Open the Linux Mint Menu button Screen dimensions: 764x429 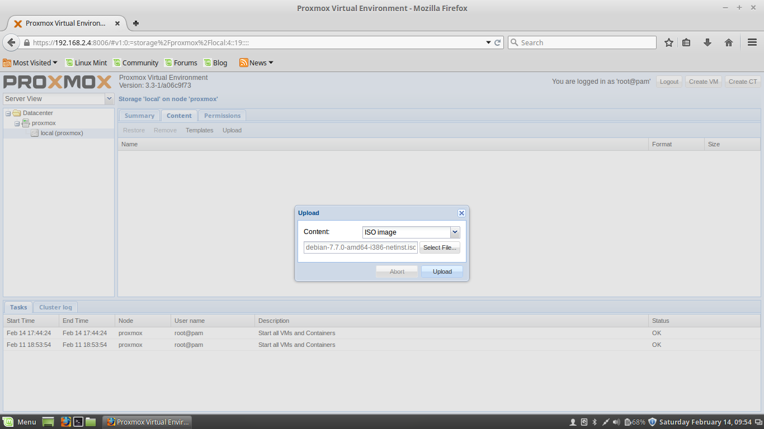(x=20, y=422)
